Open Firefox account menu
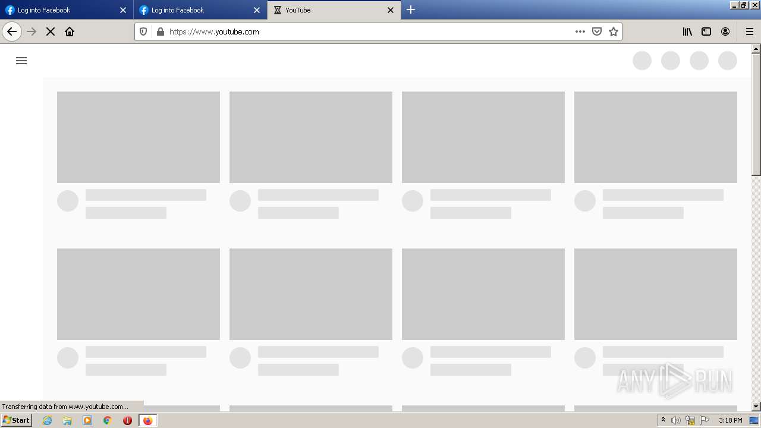This screenshot has height=428, width=761. pyautogui.click(x=725, y=32)
